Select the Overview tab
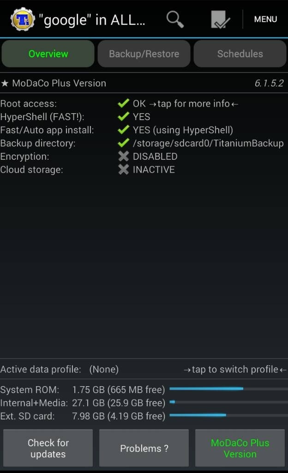The width and height of the screenshot is (288, 473). point(48,54)
